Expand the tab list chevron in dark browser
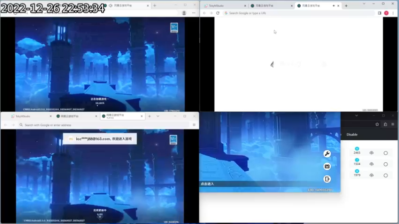 pyautogui.click(x=357, y=115)
